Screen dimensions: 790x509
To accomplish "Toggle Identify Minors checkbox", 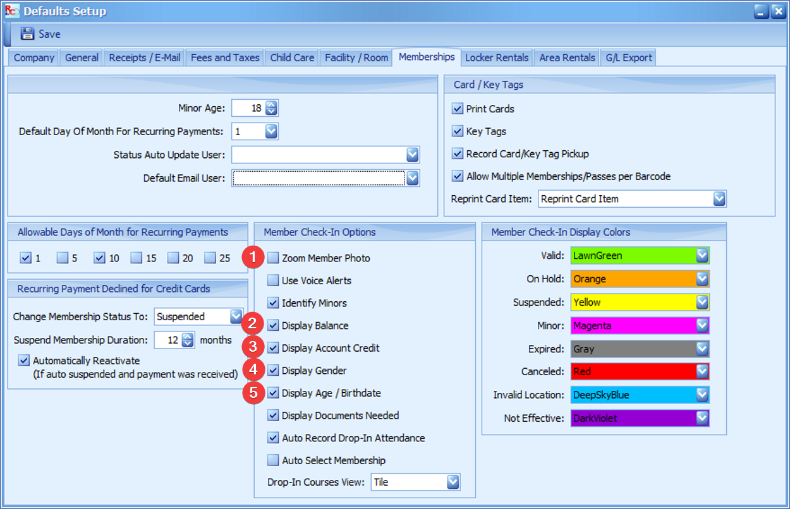I will coord(273,303).
